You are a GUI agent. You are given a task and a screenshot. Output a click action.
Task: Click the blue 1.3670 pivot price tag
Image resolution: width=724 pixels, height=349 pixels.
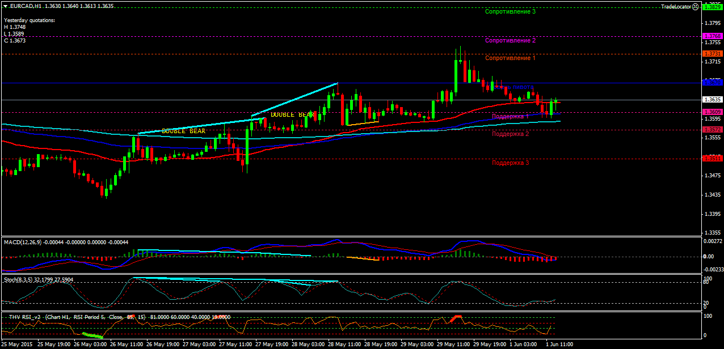[x=713, y=83]
